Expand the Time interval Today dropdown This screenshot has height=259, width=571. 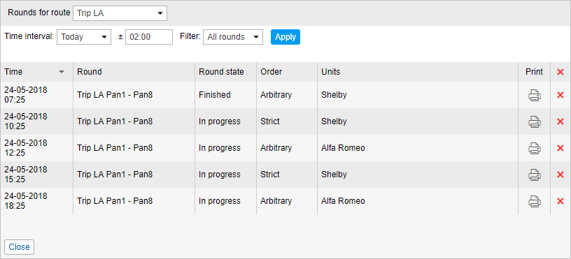point(84,37)
